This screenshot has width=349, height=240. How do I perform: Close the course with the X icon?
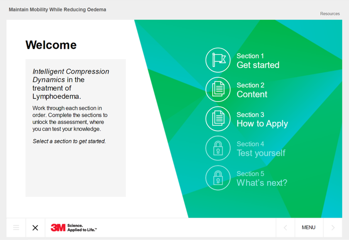35,228
